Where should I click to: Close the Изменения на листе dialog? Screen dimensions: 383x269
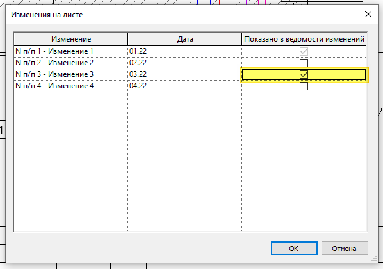[368, 15]
